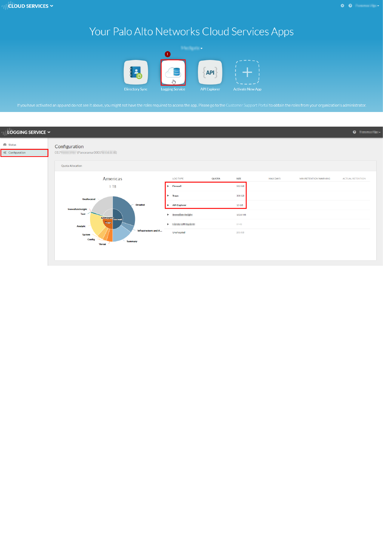Click the ACTUAL RETENTION column header
Screen dimensions: 383x560
click(x=354, y=179)
